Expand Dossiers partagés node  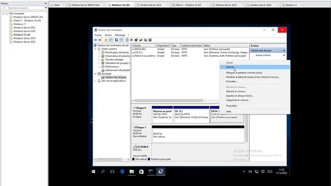[x=99, y=60]
